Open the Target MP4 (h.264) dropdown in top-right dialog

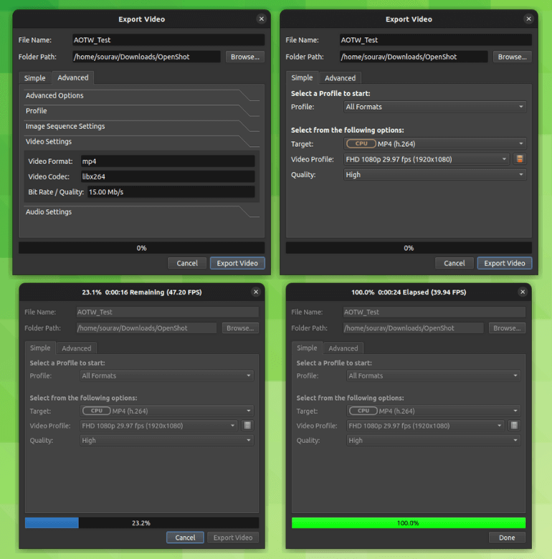pos(434,143)
